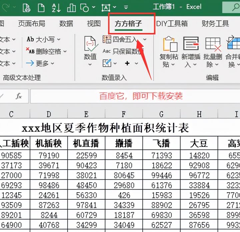Click the print preview icon in quick access toolbar

click(26, 8)
